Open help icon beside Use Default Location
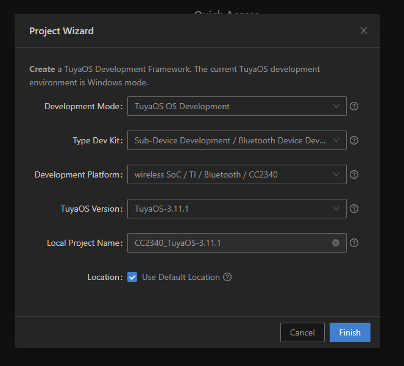The image size is (404, 366). pos(227,277)
